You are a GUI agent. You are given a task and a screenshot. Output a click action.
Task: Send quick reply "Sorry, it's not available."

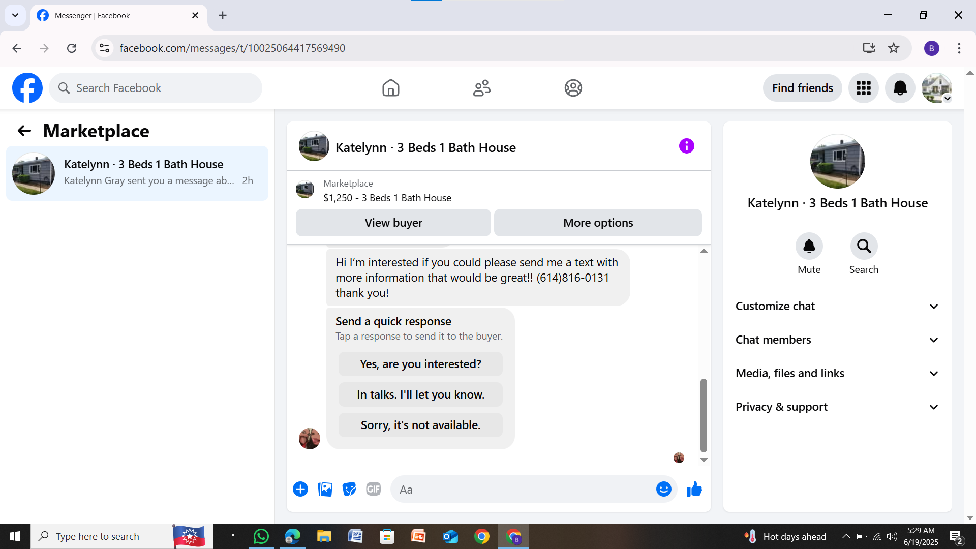[x=420, y=425]
